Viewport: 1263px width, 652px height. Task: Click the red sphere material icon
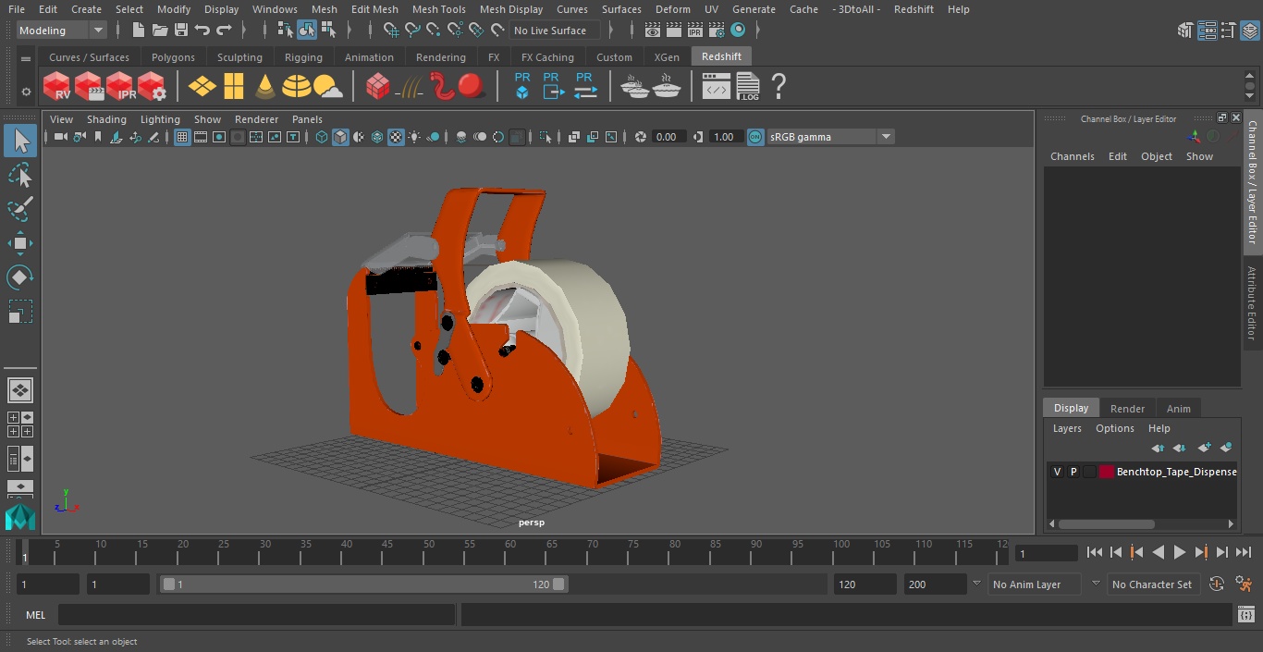pos(472,87)
